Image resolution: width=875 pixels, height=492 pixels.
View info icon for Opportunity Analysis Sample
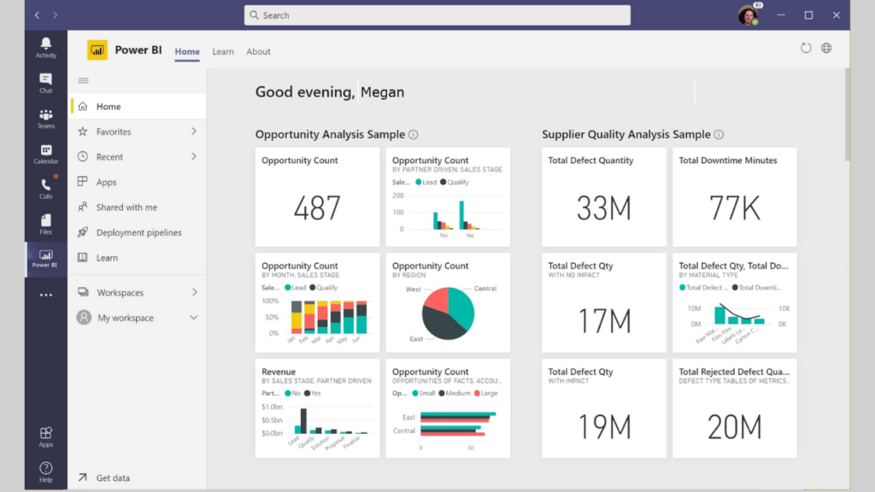click(413, 134)
